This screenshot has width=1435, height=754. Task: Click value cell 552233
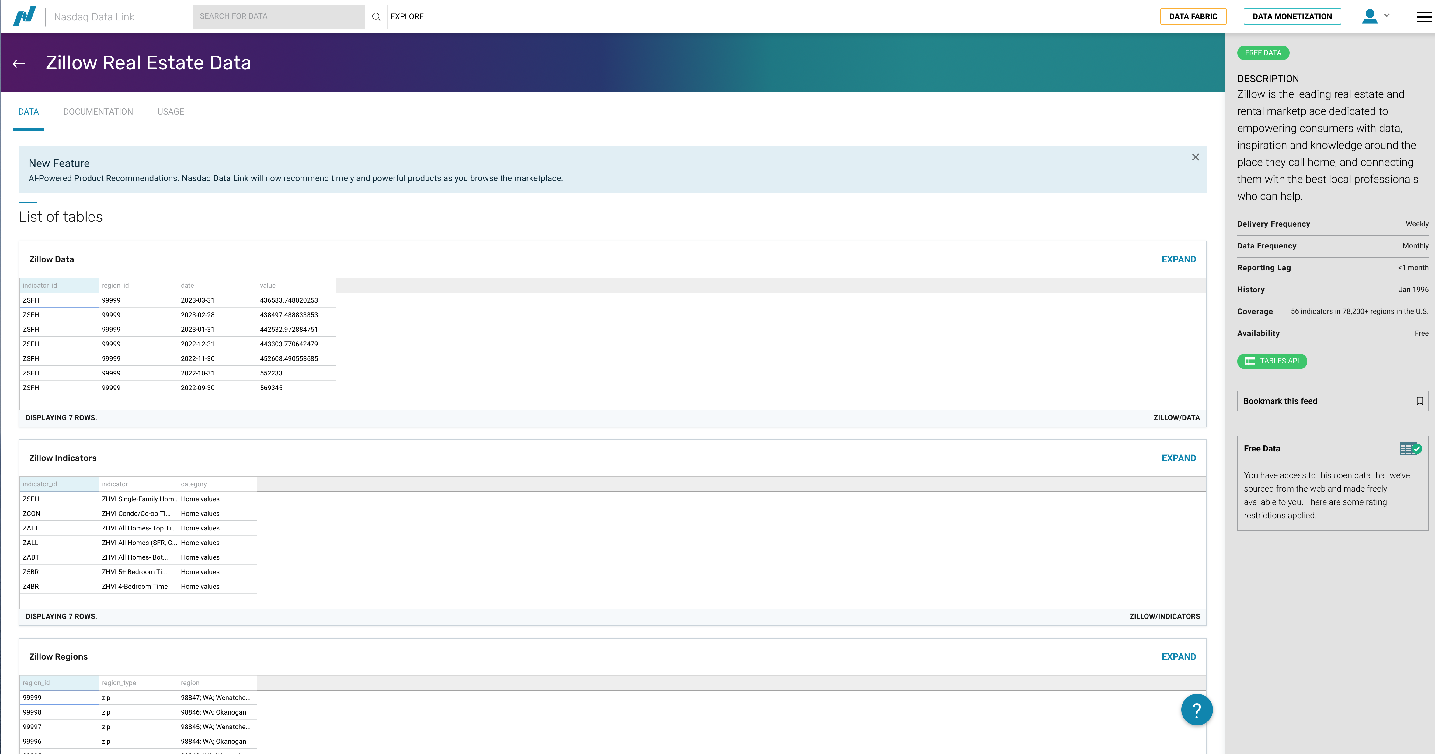tap(296, 373)
